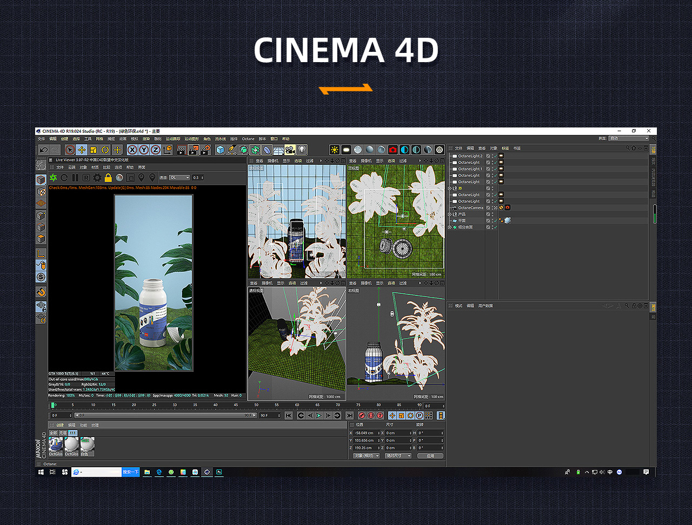Add a Camera object from the toolbar

(290, 150)
